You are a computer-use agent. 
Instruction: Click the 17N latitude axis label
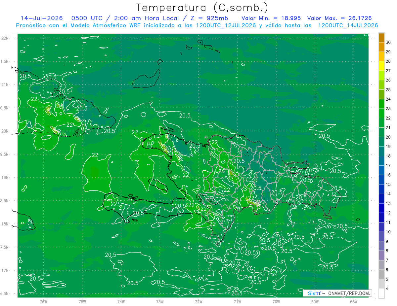point(5,271)
